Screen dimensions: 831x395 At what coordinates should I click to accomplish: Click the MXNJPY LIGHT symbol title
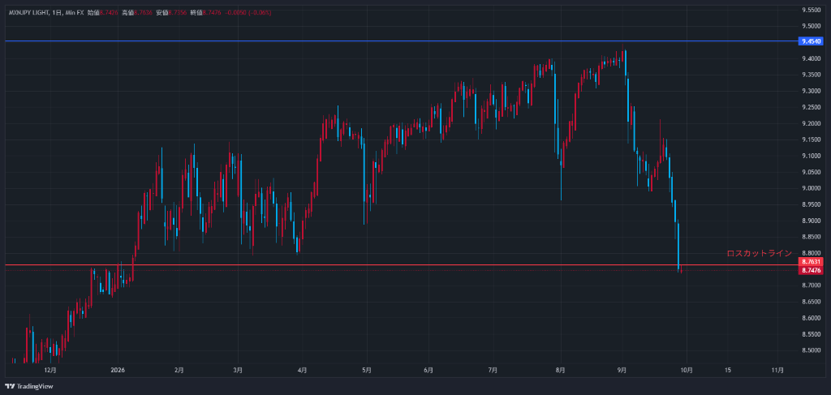[28, 12]
